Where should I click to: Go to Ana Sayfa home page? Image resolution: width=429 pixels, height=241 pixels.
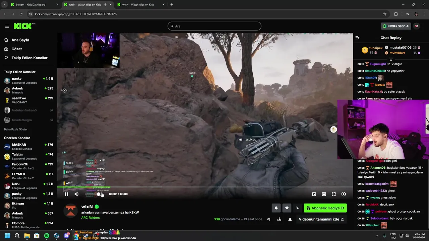[20, 40]
